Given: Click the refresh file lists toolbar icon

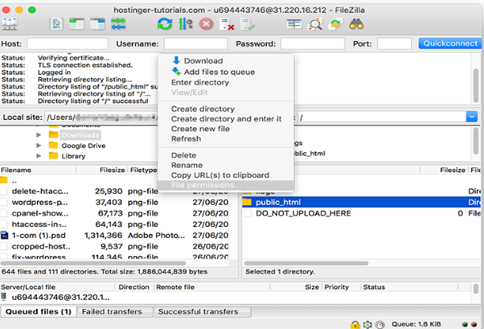Looking at the screenshot, I should [x=164, y=24].
